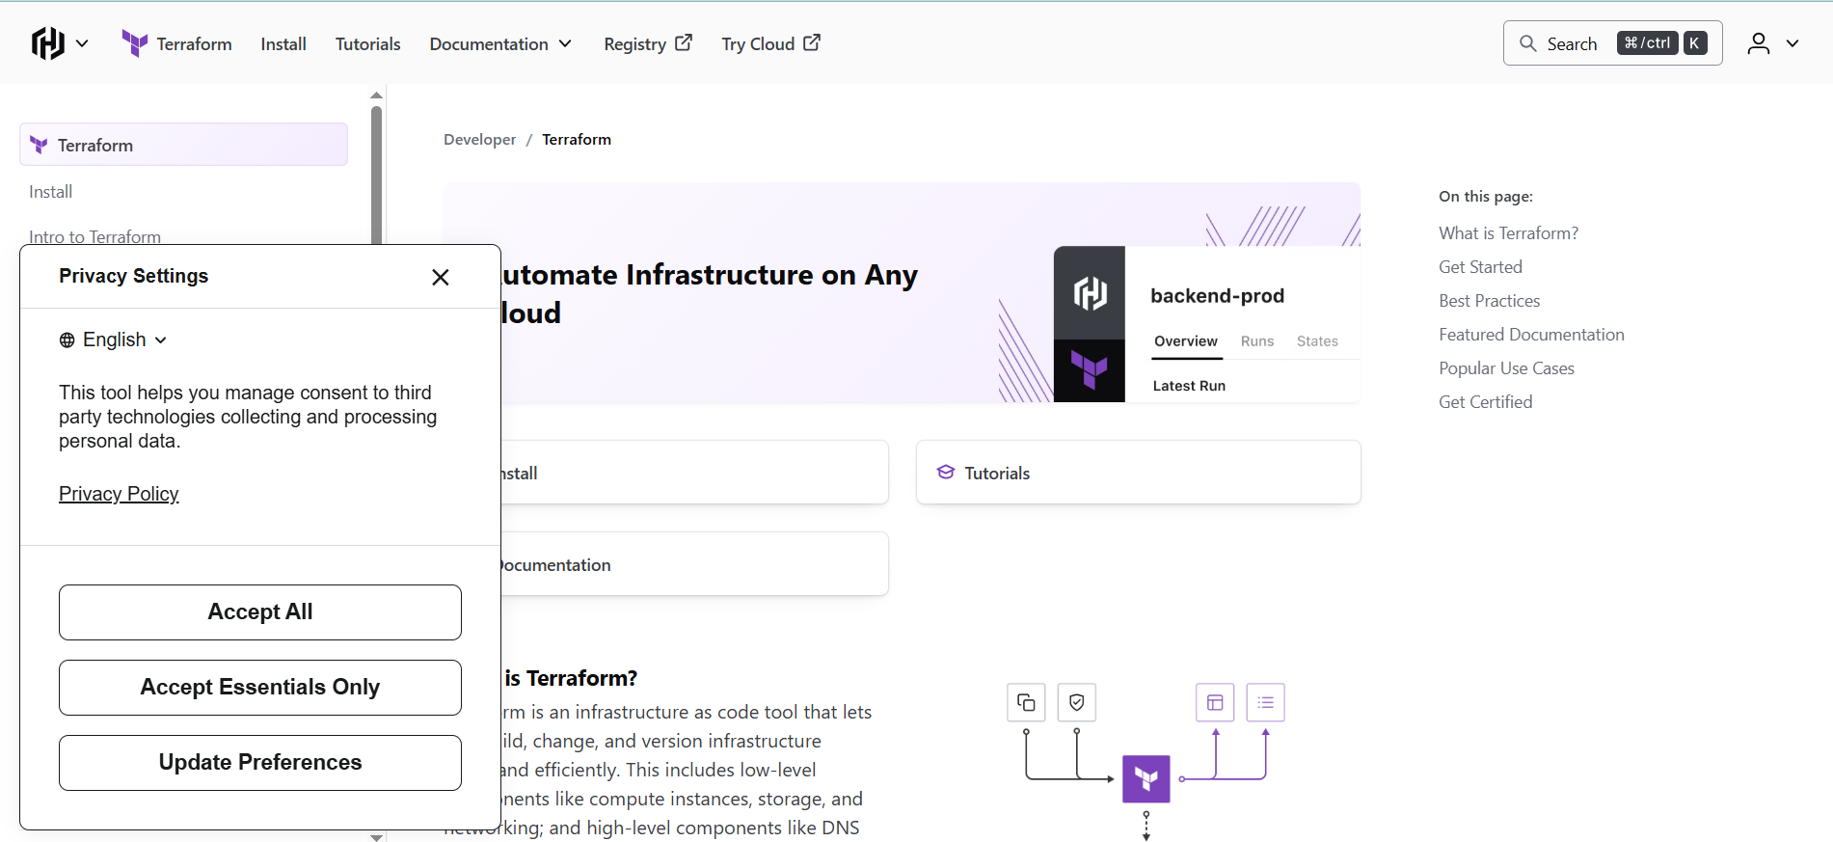
Task: Jump to Best Practices section
Action: tap(1489, 300)
